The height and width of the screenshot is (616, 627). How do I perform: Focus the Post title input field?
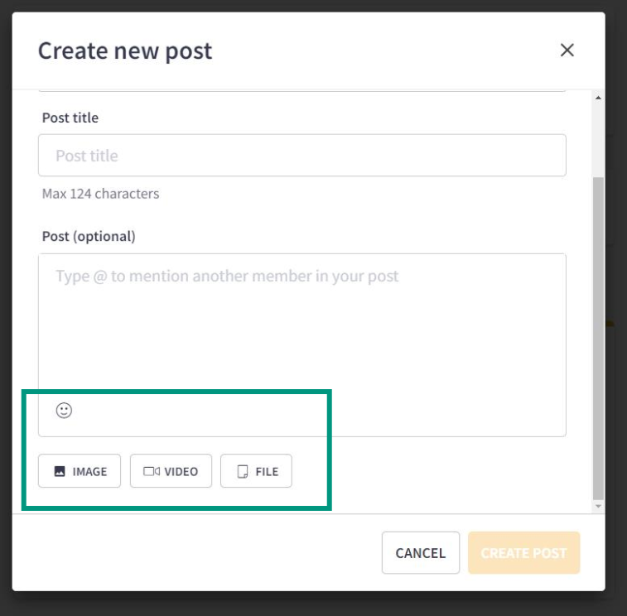pyautogui.click(x=302, y=155)
